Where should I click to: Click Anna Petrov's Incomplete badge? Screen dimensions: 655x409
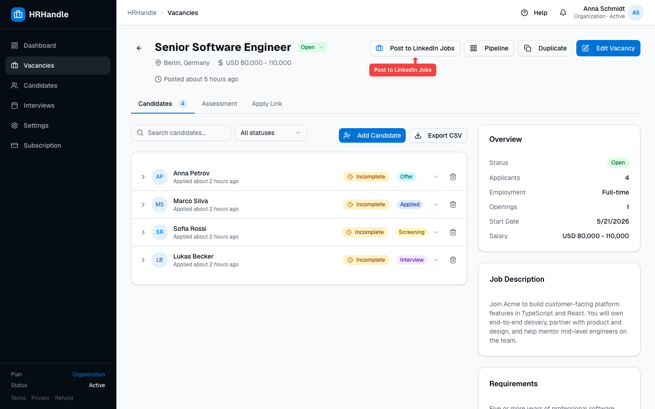pos(366,177)
